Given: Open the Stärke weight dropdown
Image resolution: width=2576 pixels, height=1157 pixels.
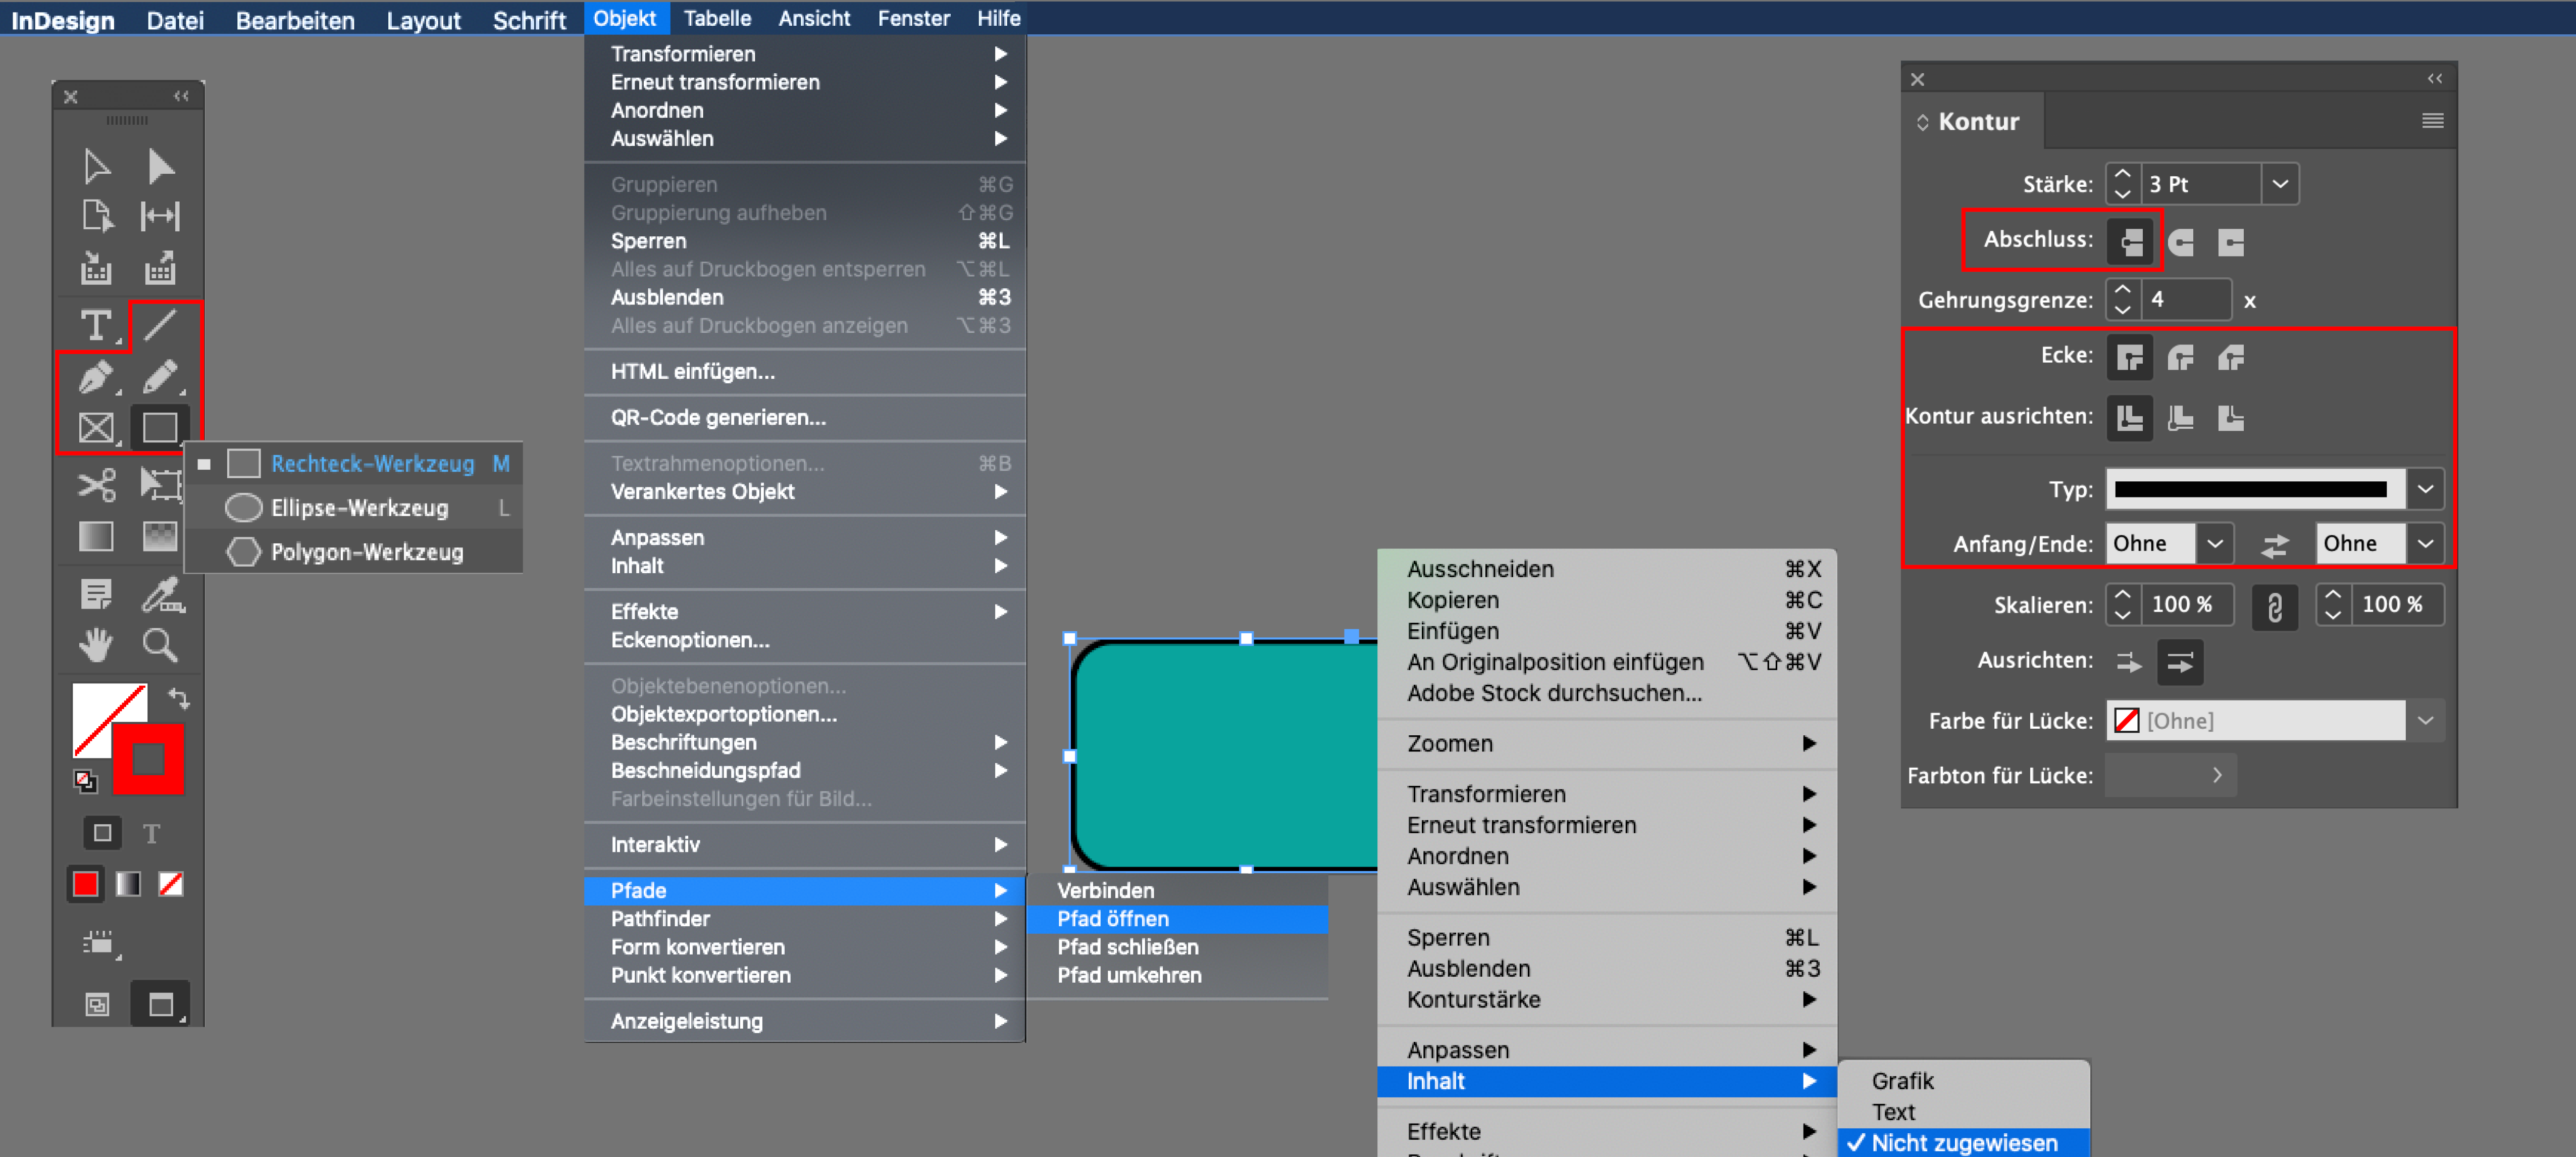Looking at the screenshot, I should (2279, 184).
